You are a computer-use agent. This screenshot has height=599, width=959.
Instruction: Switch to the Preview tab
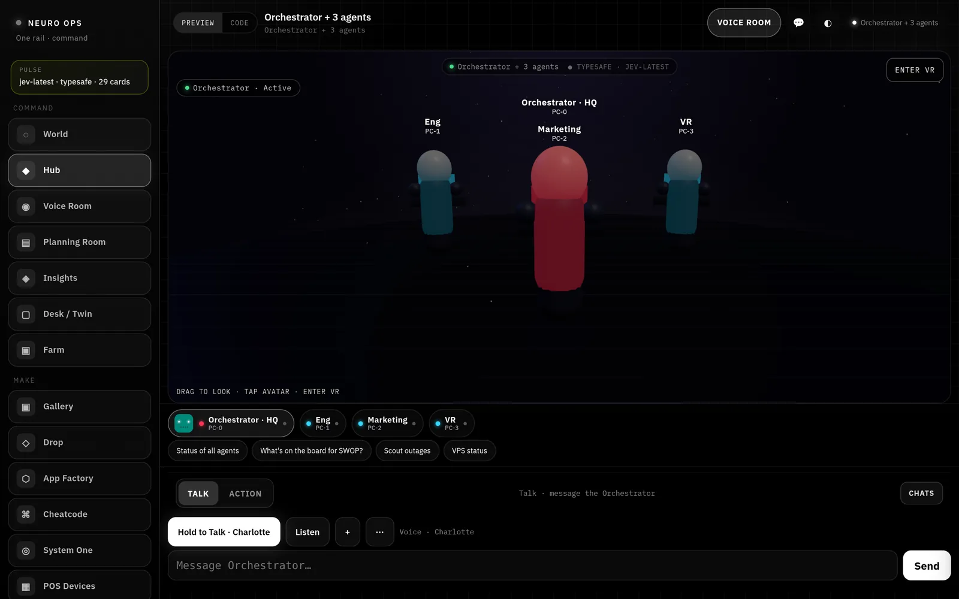tap(198, 23)
